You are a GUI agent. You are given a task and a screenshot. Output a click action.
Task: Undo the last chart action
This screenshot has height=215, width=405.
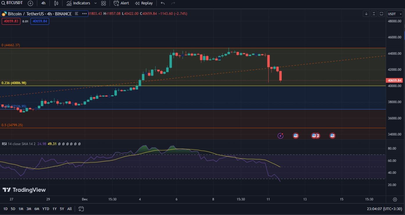click(x=163, y=3)
